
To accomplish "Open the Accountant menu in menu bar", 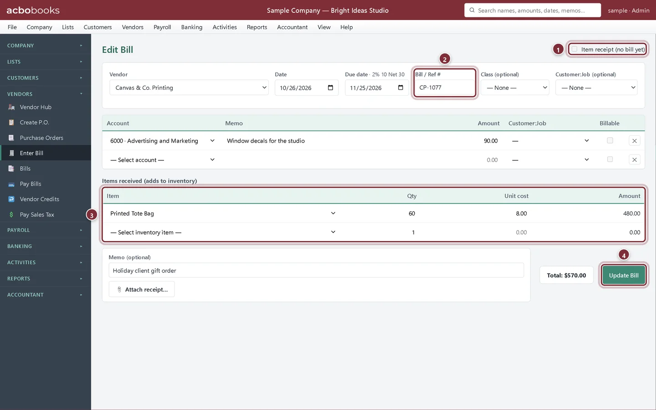I will pos(292,27).
